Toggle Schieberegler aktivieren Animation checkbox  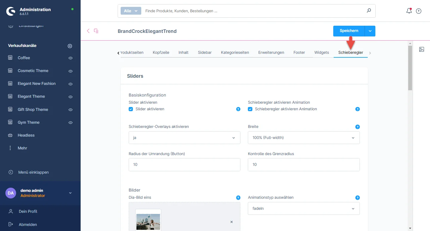(x=250, y=109)
